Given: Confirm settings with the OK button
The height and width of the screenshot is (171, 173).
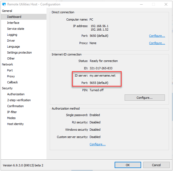Looking at the screenshot, I should [x=128, y=165].
